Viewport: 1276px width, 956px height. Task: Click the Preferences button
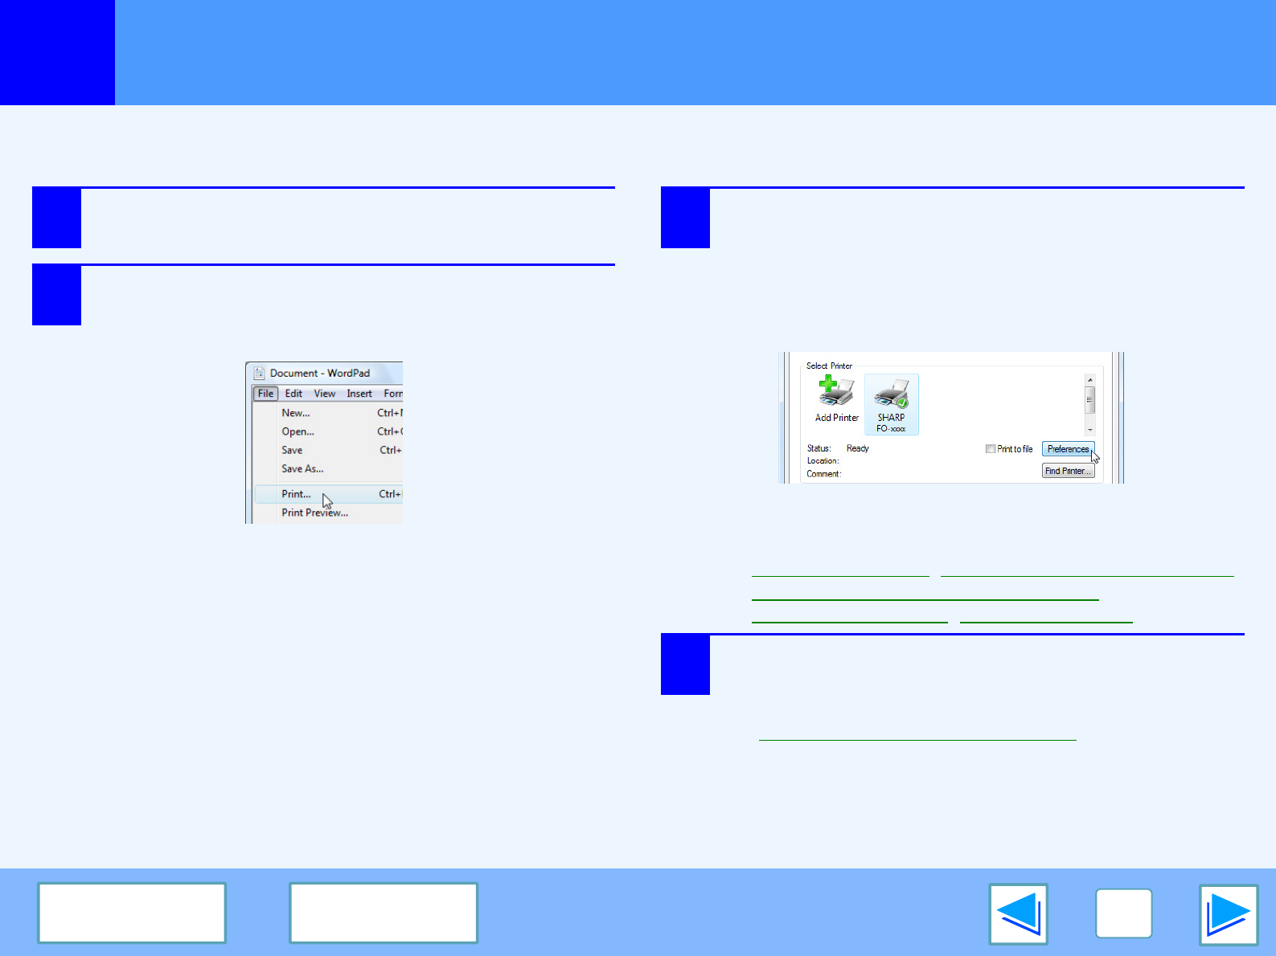click(x=1068, y=449)
